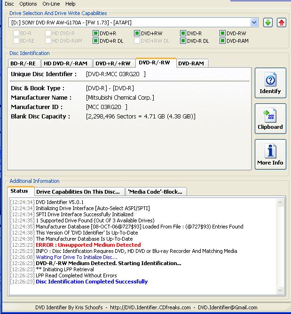The width and height of the screenshot is (291, 314).
Task: Click '** Initiating LPP Retrieval' log line
Action: 65,269
